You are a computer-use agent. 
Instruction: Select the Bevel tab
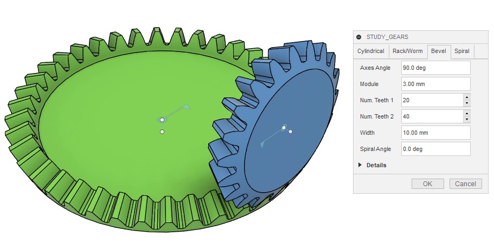[x=438, y=51]
